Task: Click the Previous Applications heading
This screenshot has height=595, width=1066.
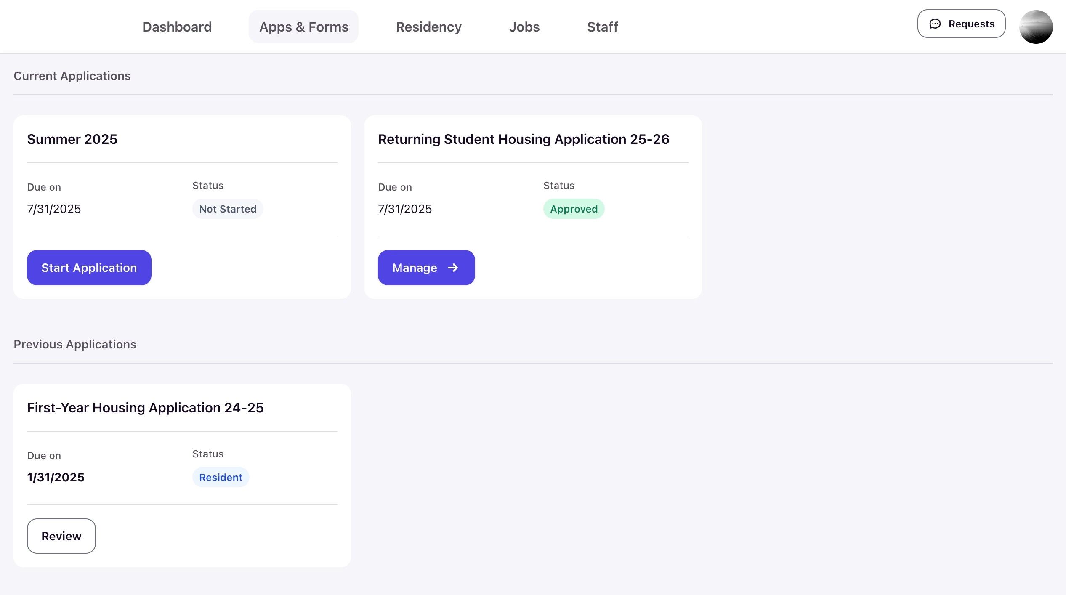Action: pyautogui.click(x=75, y=344)
